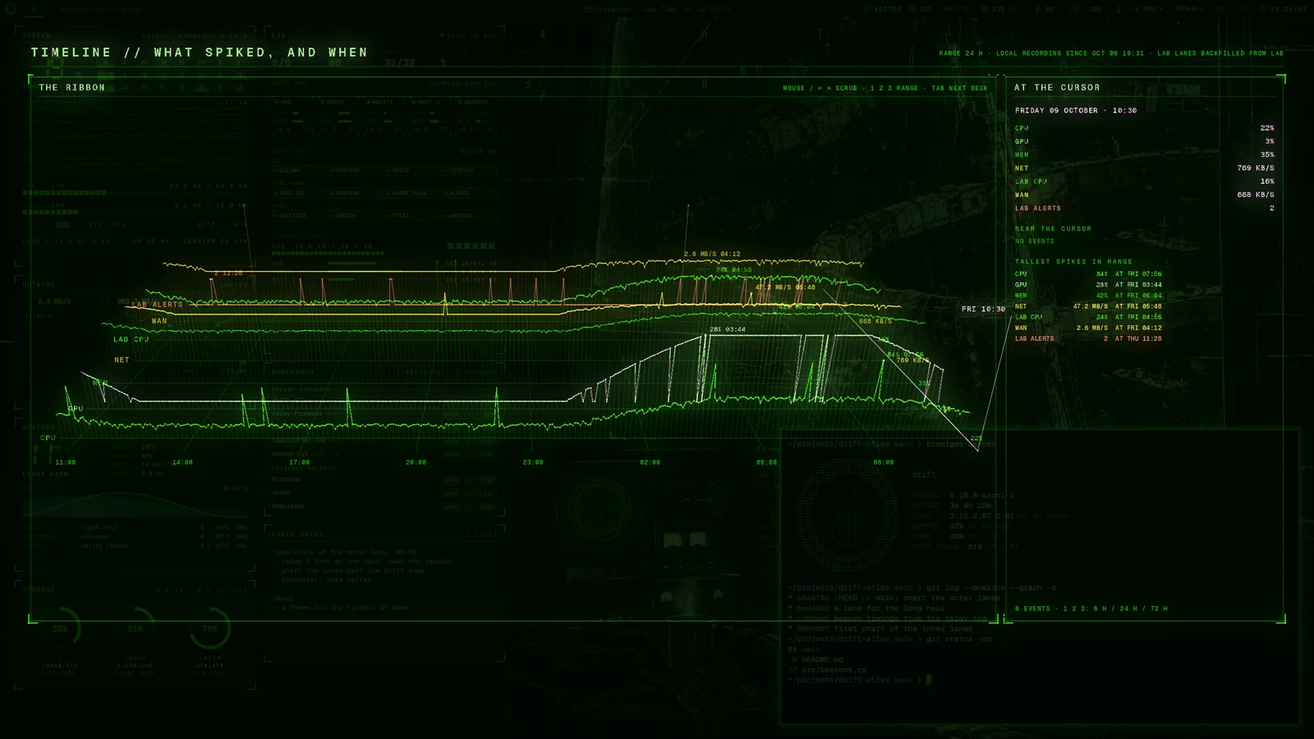Click the 20:00 mark on the time axis

(416, 462)
